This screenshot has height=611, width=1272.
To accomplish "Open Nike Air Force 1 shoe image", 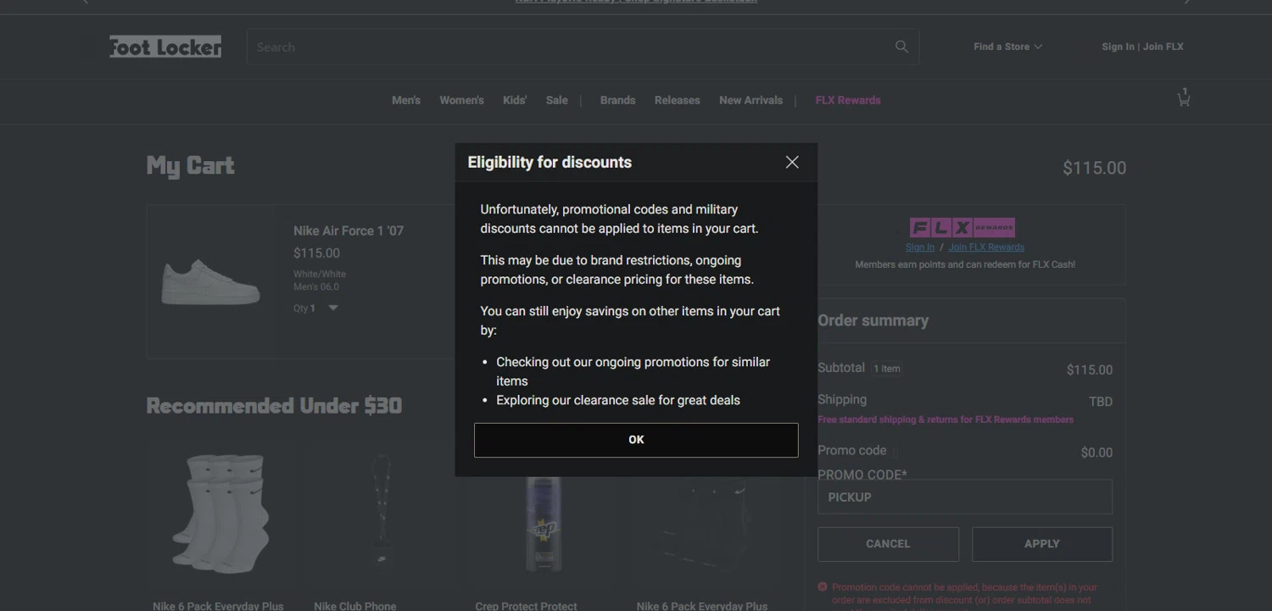I will [x=211, y=281].
